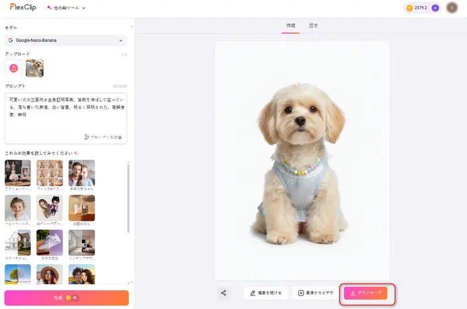Click the pink upload image button

pyautogui.click(x=14, y=68)
